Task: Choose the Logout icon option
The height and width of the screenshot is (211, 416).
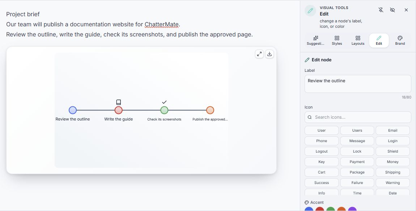Action: 322,151
